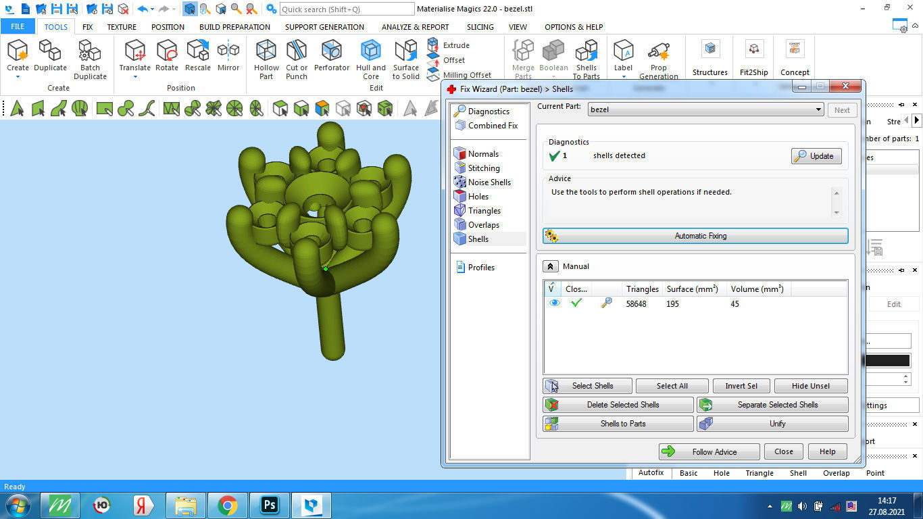Switch to the Overlap bottom tab
The image size is (923, 519).
point(836,473)
